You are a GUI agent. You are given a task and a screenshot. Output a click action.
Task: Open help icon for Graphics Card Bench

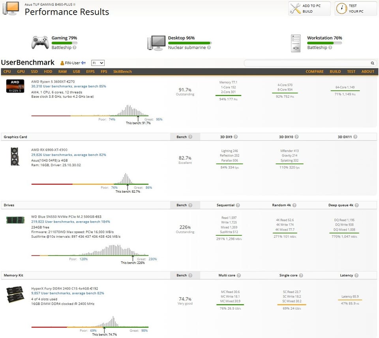pyautogui.click(x=190, y=137)
